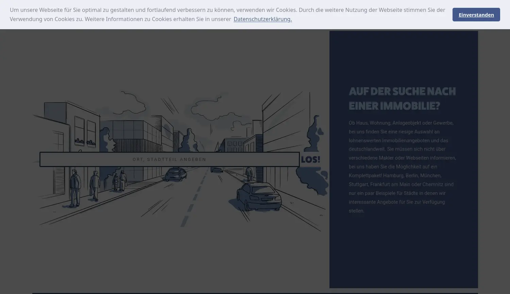
Task: Click the lone pedestrian on the right sidewalk
Action: point(249,174)
